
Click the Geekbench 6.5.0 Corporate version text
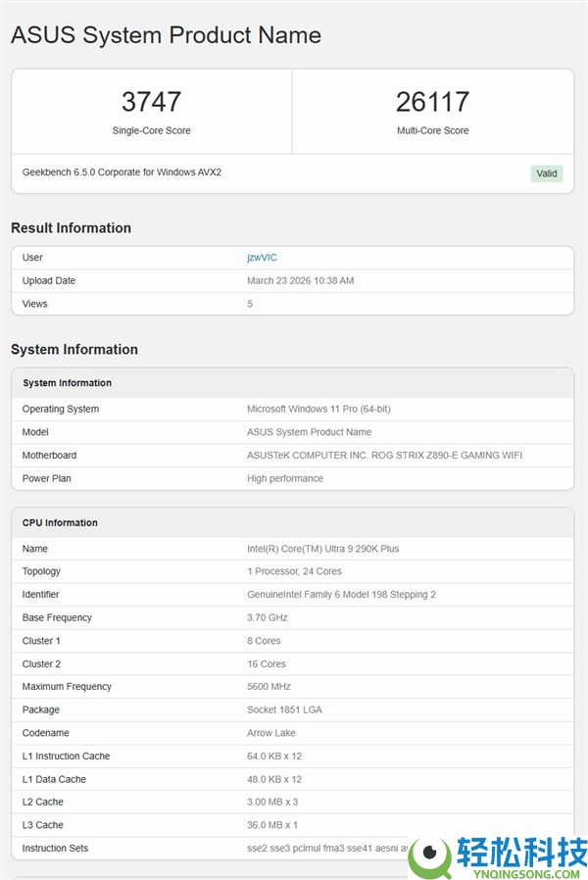(x=122, y=172)
